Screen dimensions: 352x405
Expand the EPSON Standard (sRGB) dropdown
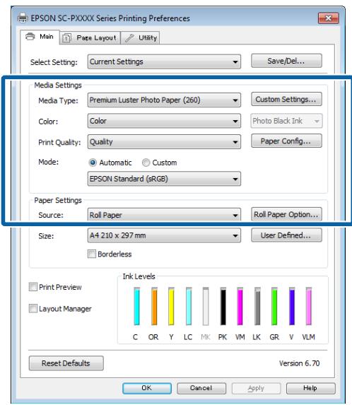[x=164, y=179]
